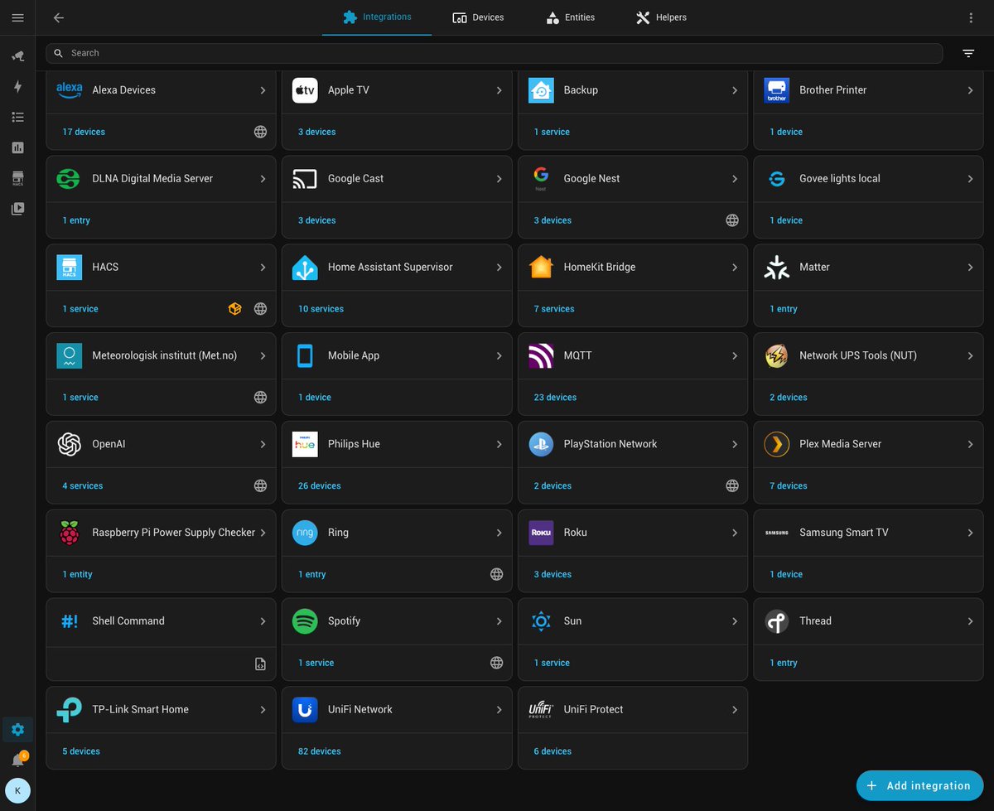The width and height of the screenshot is (994, 811).
Task: Click the Backup card title
Action: coord(581,90)
